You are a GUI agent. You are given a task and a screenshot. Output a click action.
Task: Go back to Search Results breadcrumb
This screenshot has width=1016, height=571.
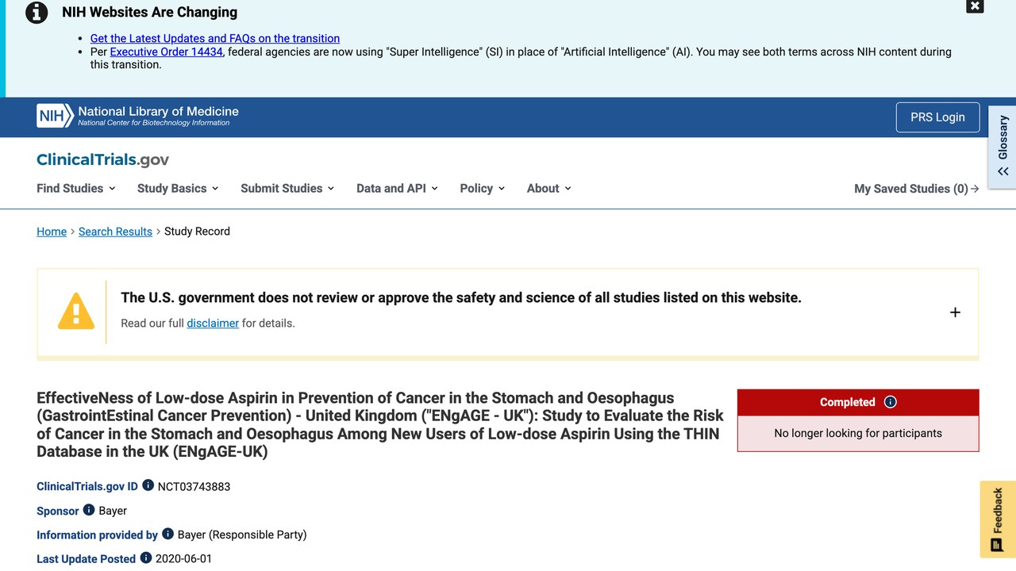coord(115,232)
